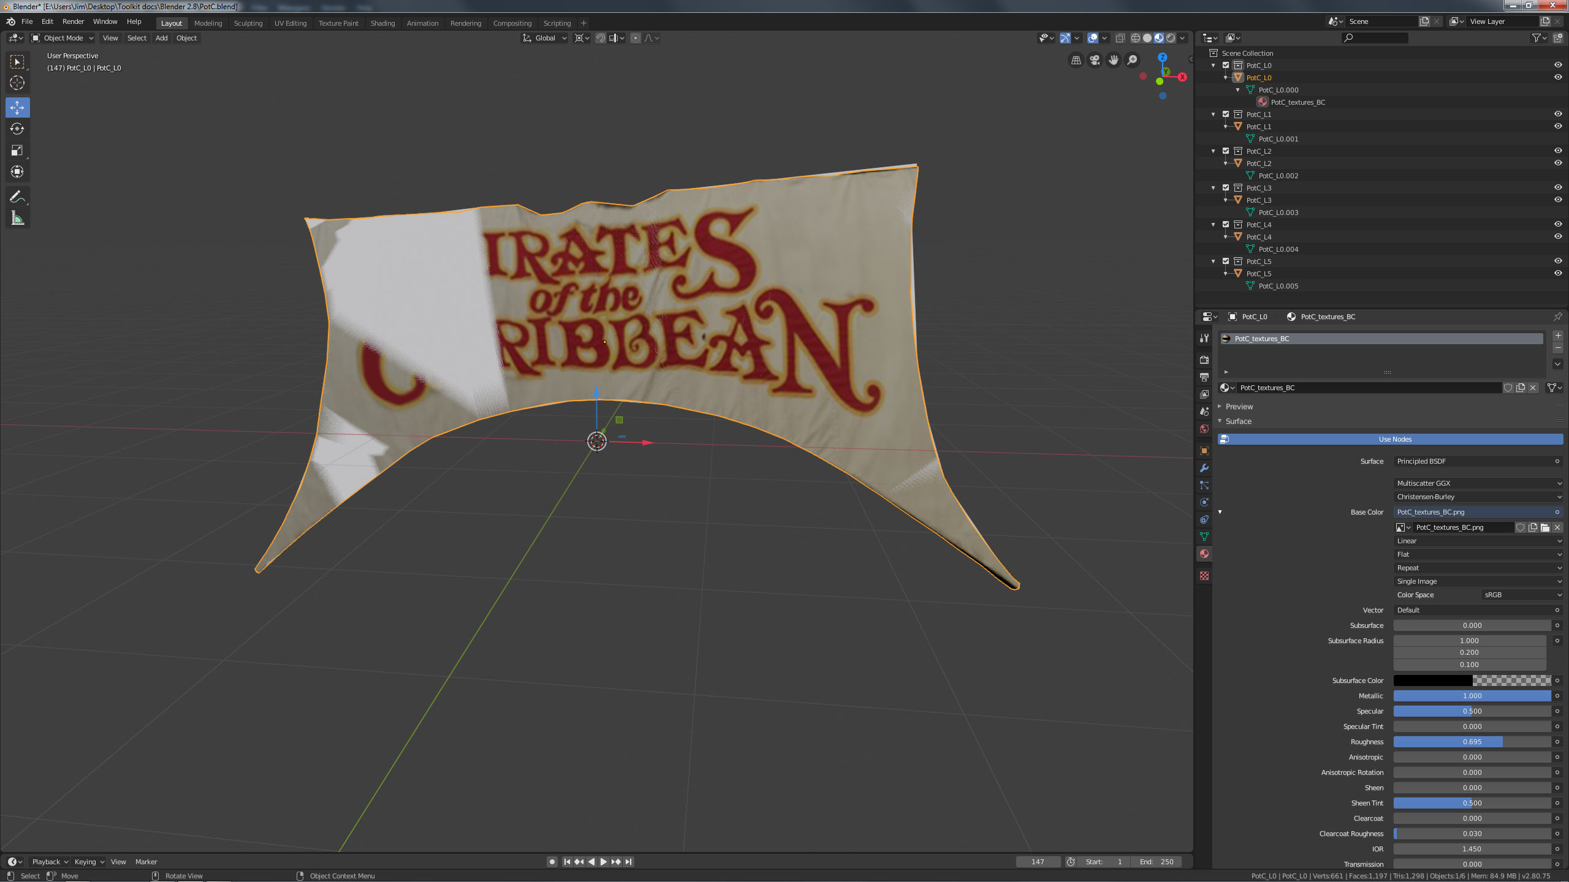This screenshot has height=882, width=1569.
Task: Select the Rotate tool
Action: 17,129
